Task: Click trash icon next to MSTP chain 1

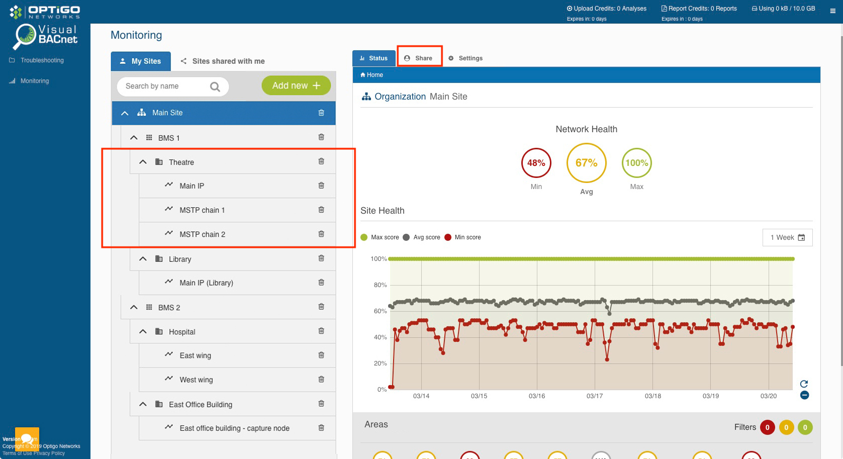Action: pos(321,210)
